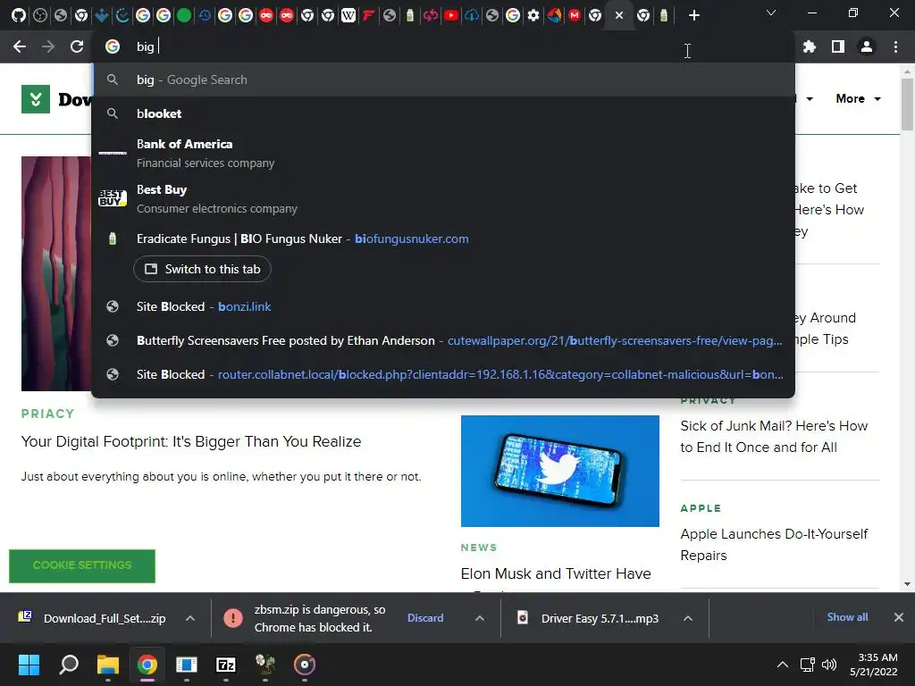The height and width of the screenshot is (686, 915).
Task: Open File Explorer from taskbar
Action: 108,665
